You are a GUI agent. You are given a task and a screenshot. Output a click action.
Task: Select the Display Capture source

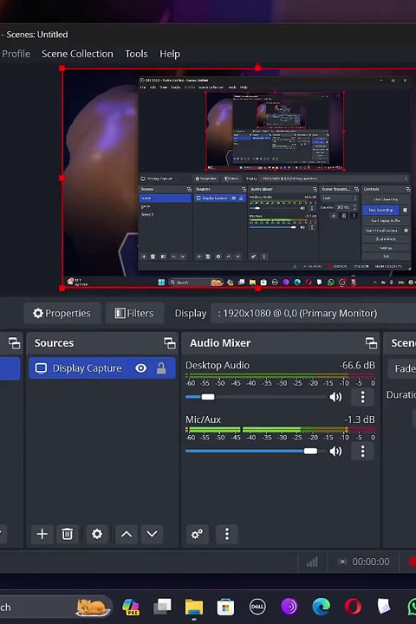(x=102, y=368)
